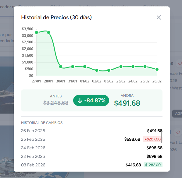Viewport: 182px width, 178px height.
Task: Click the 25 Feb 2026 history row
Action: click(x=92, y=139)
